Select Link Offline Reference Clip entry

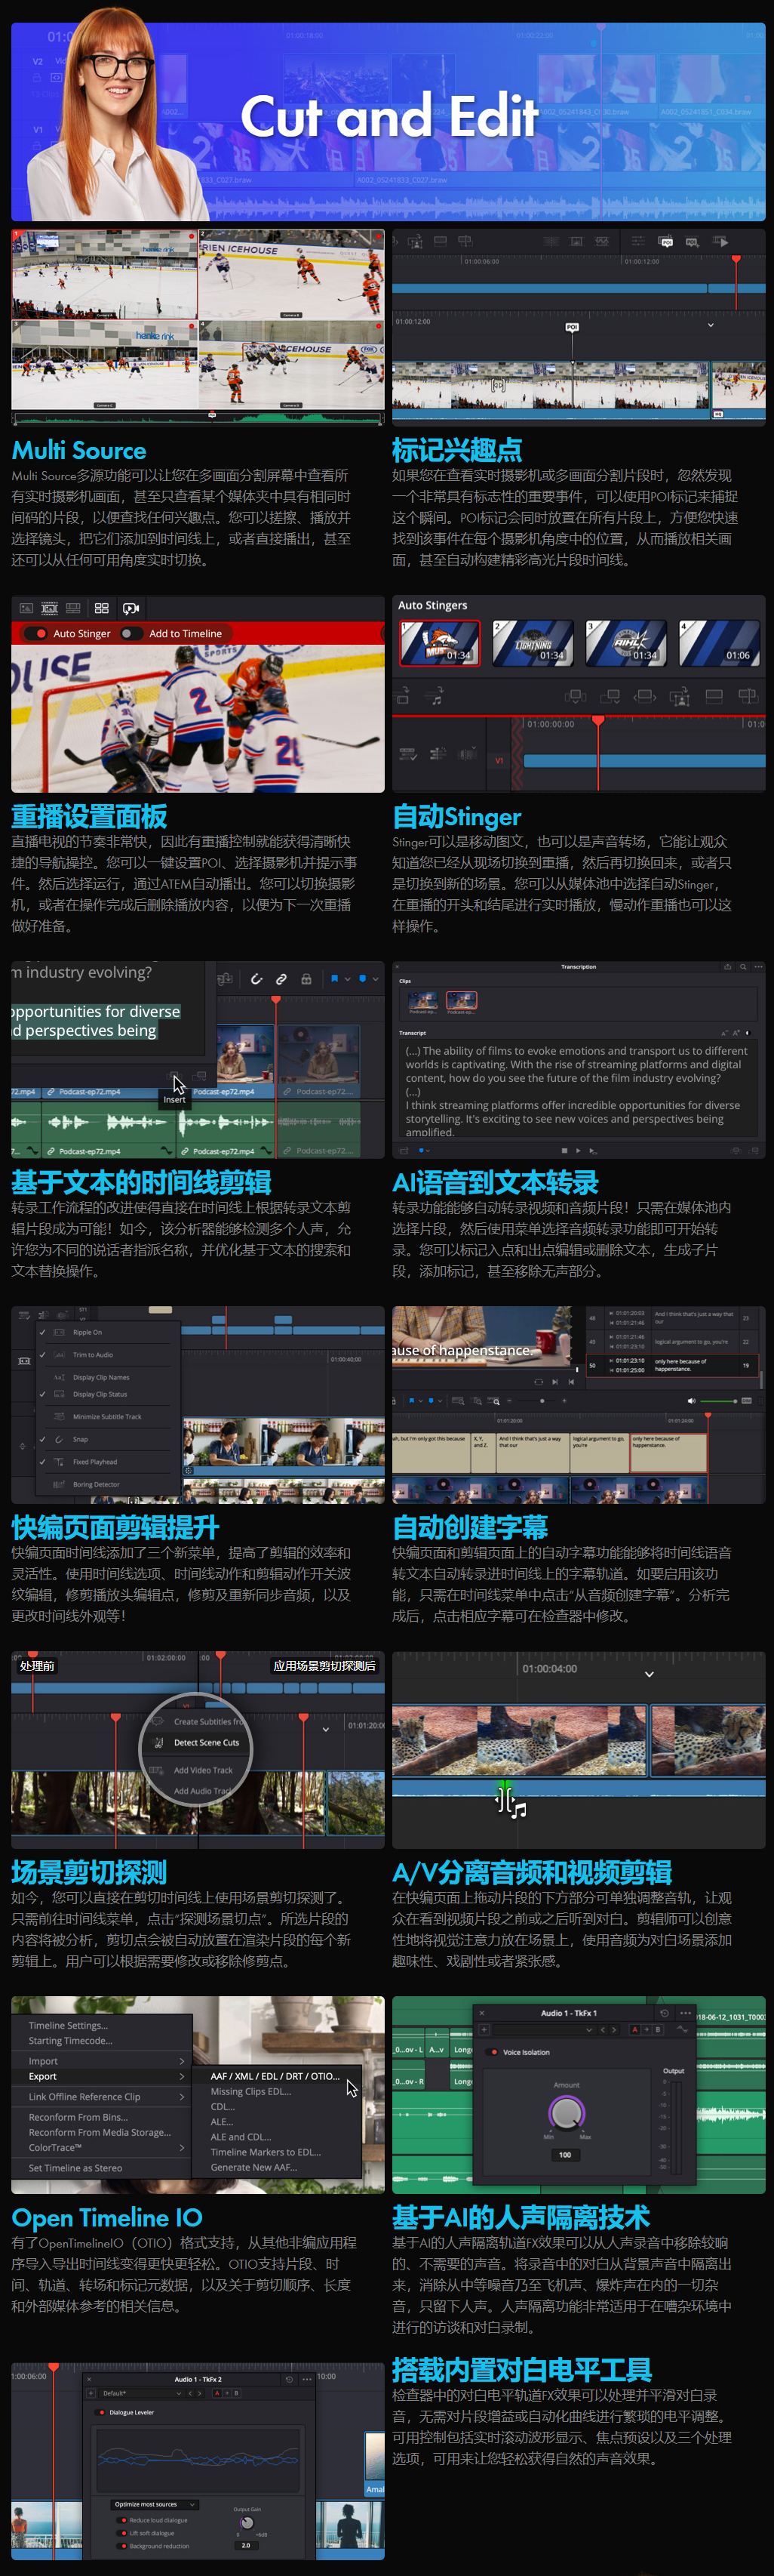click(84, 2096)
